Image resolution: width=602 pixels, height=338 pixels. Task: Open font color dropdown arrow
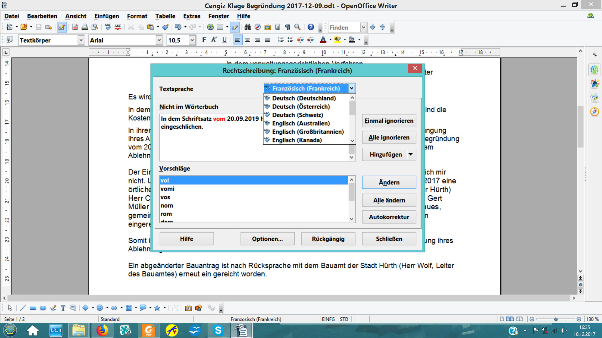point(330,40)
